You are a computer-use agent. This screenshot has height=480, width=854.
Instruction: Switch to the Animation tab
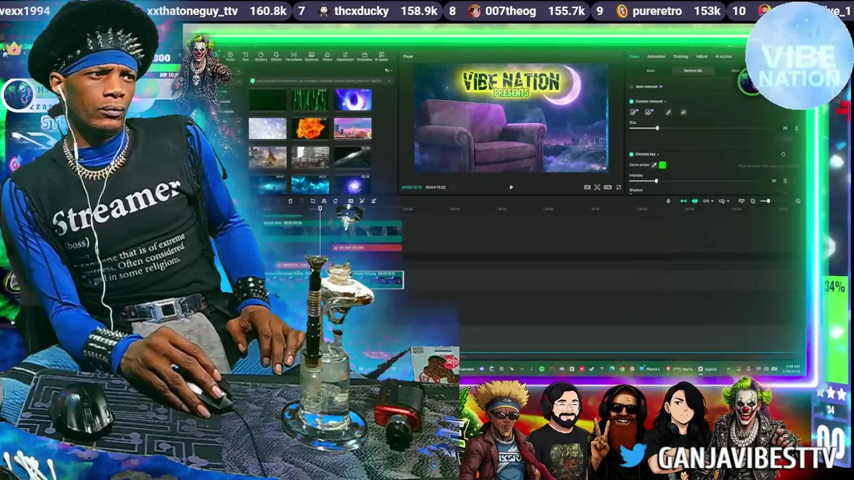[x=656, y=57]
